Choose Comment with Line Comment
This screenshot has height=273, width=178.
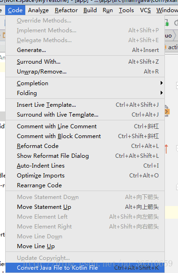[x=85, y=126]
